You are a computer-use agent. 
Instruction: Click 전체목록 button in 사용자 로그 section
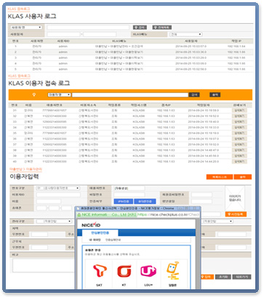click(x=162, y=28)
